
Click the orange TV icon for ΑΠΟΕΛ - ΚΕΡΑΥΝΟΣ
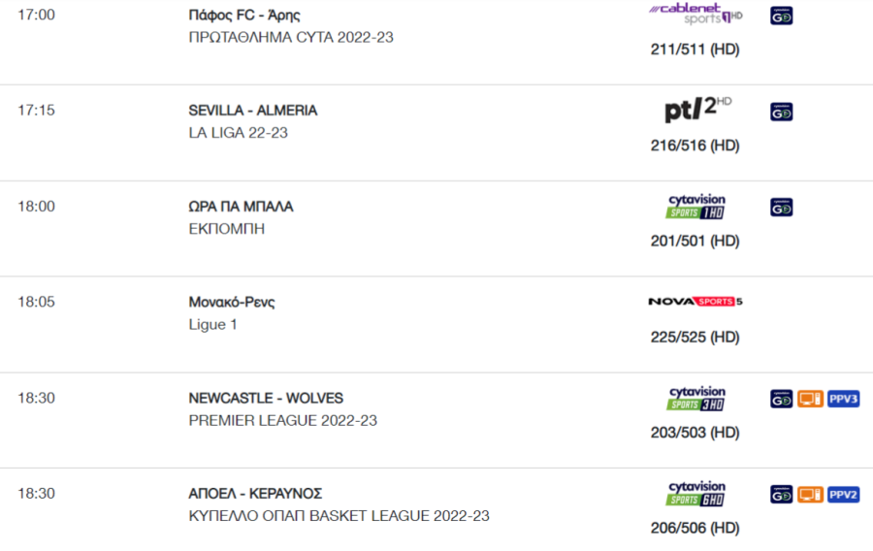(x=810, y=495)
